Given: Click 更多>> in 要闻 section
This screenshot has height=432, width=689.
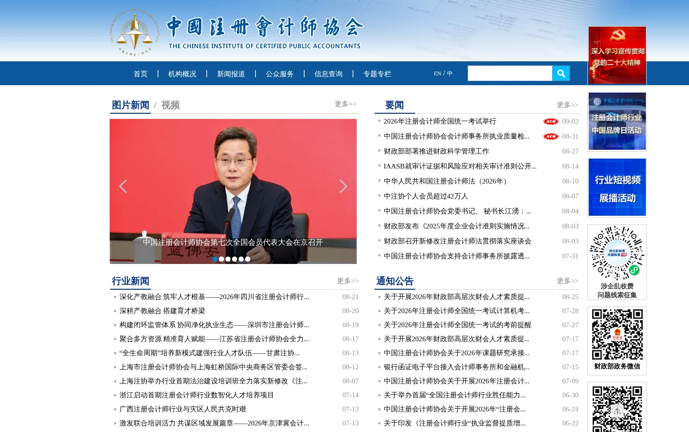Looking at the screenshot, I should click(x=568, y=105).
